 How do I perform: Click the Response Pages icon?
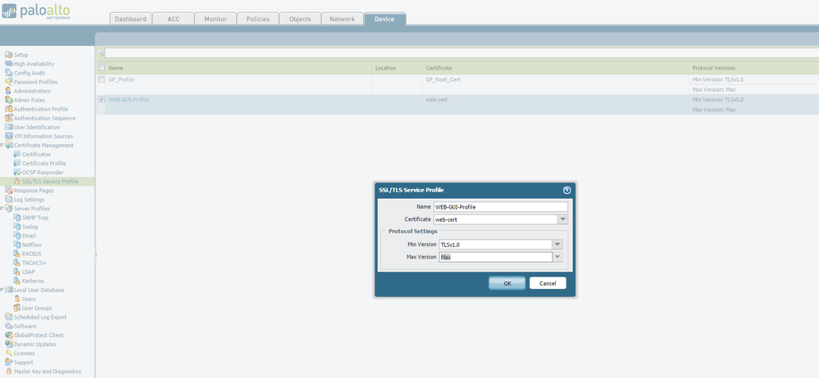9,191
